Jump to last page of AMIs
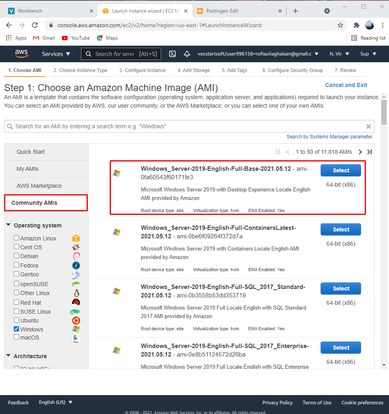This screenshot has width=389, height=414. tap(370, 152)
